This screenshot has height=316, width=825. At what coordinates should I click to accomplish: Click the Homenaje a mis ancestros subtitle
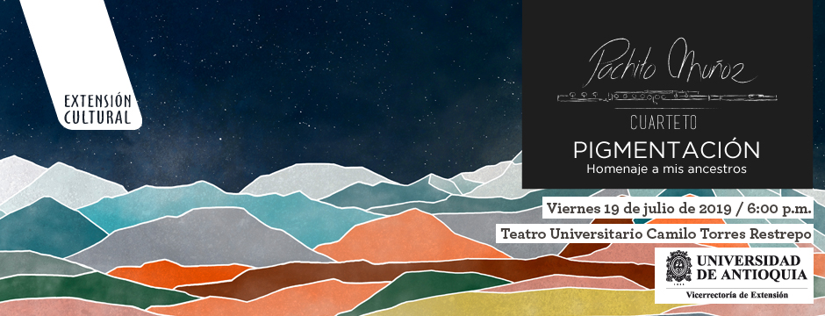667,169
